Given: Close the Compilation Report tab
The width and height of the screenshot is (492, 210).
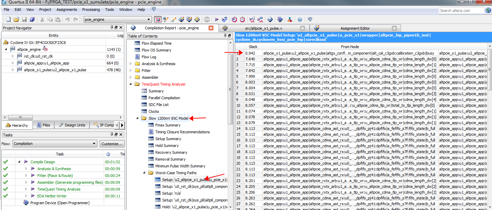Looking at the screenshot, I should (x=211, y=28).
